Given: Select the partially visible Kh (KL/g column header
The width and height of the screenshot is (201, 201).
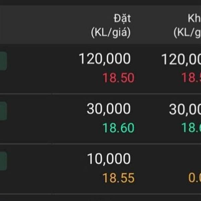Looking at the screenshot, I should click(x=187, y=26).
